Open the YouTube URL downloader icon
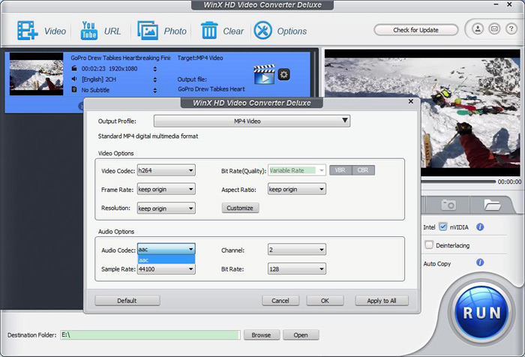 point(88,31)
